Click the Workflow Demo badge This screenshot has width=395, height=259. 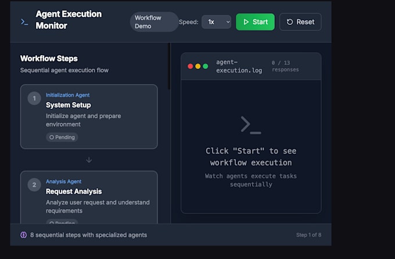(154, 22)
